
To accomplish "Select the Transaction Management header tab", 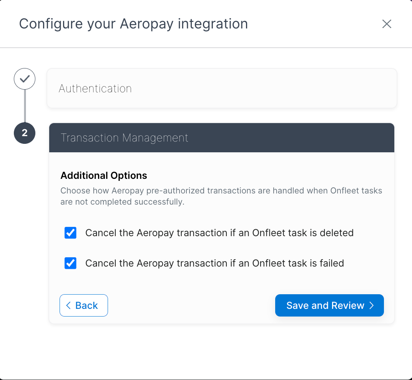I will pos(222,137).
